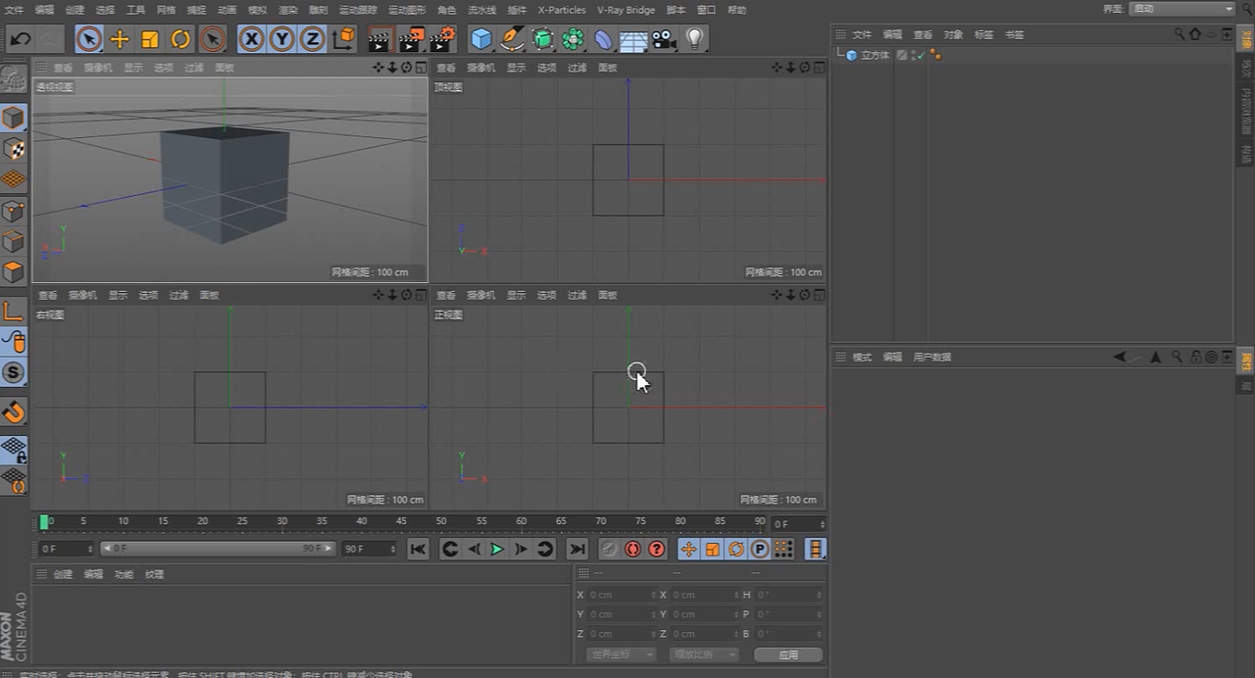Click Make Editable icon in left sidebar
1255x678 pixels.
[13, 79]
